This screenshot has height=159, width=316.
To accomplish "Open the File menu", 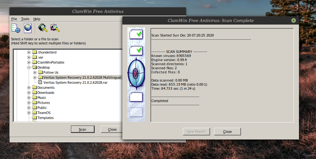I will click(x=14, y=19).
